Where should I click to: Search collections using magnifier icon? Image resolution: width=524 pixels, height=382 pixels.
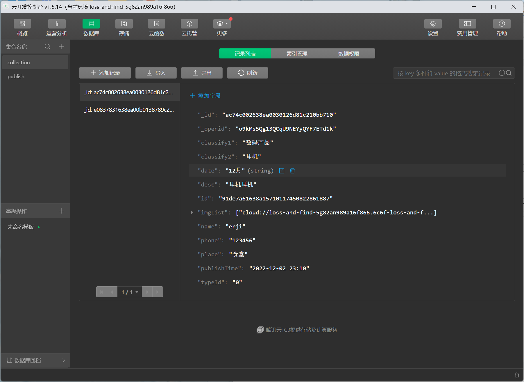[x=48, y=47]
